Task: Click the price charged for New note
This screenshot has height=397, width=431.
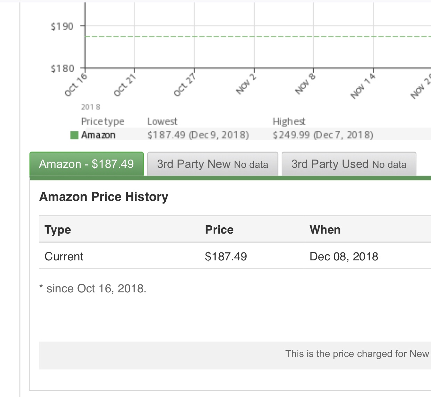Action: (357, 354)
